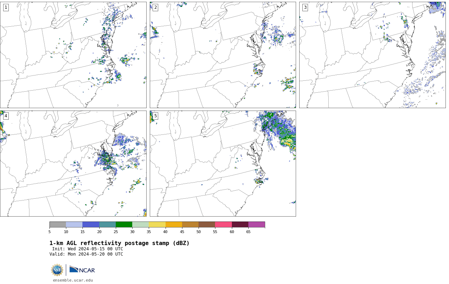Open ensemble member 1 reflectivity map
Screen dimensions: 449x284
(x=73, y=55)
